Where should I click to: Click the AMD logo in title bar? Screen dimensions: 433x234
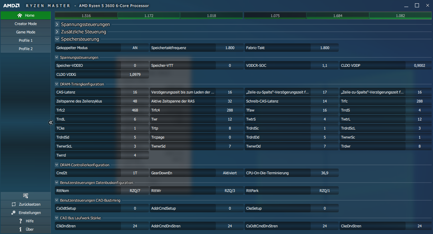(11, 6)
